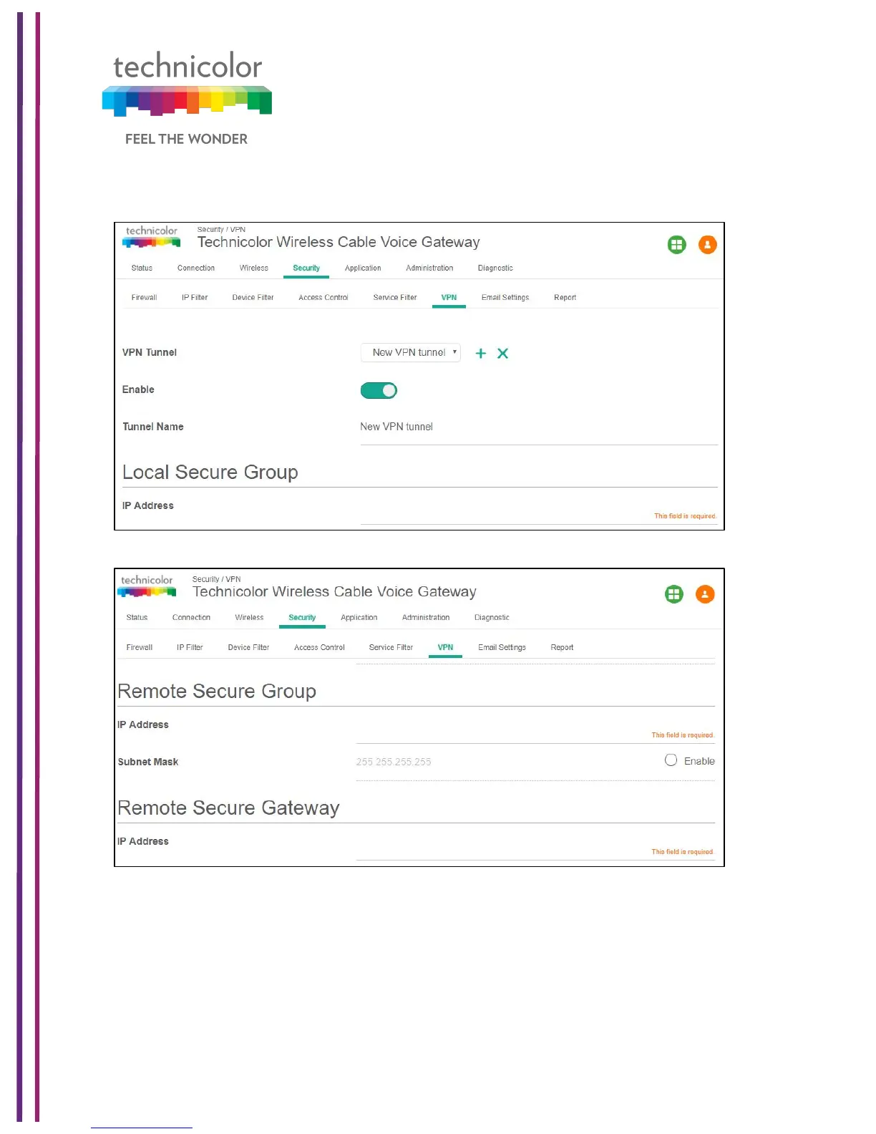The width and height of the screenshot is (876, 1134).
Task: Open Application tab in upper screenshot
Action: [363, 268]
